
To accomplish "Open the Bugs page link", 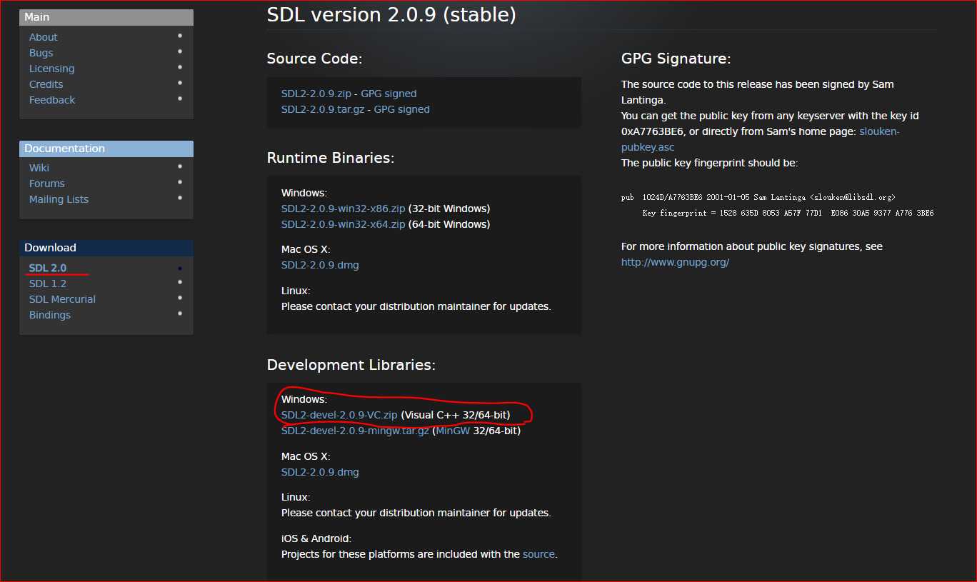I will [41, 53].
